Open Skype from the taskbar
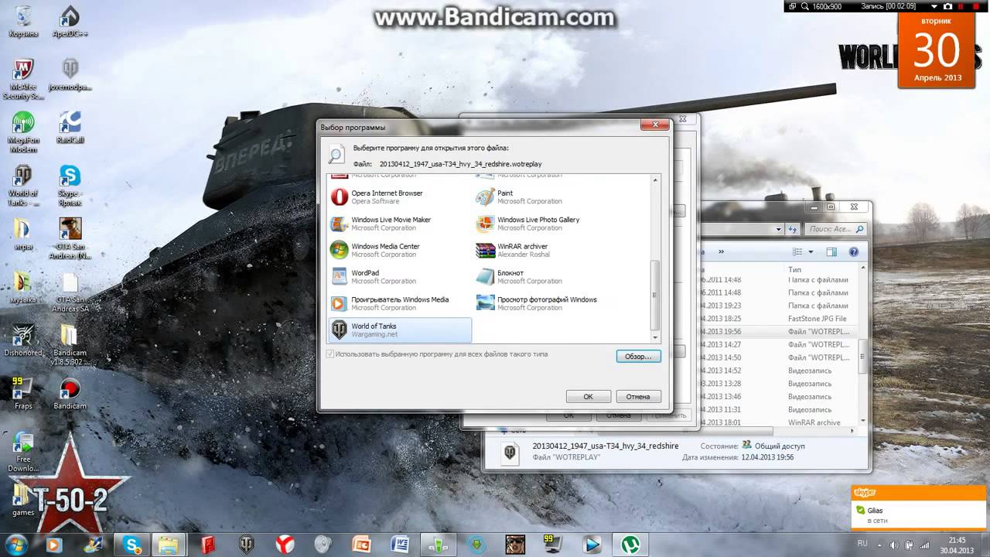 click(x=133, y=545)
